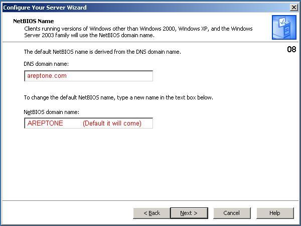Click inside the DNS domain name field

88,76
